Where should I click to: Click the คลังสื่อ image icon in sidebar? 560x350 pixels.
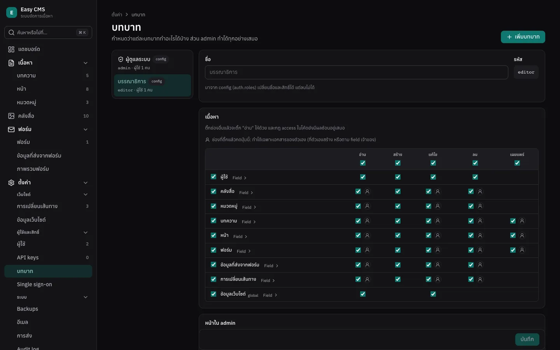(x=11, y=116)
